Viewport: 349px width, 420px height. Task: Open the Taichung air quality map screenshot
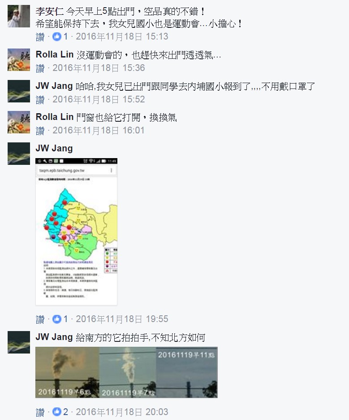tap(77, 231)
